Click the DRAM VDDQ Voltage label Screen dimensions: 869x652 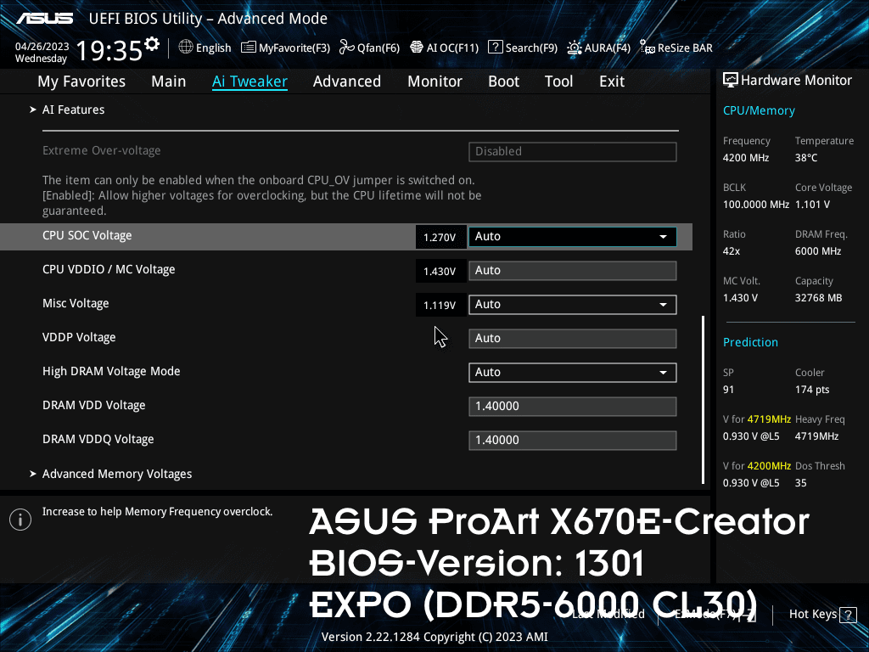click(x=98, y=439)
